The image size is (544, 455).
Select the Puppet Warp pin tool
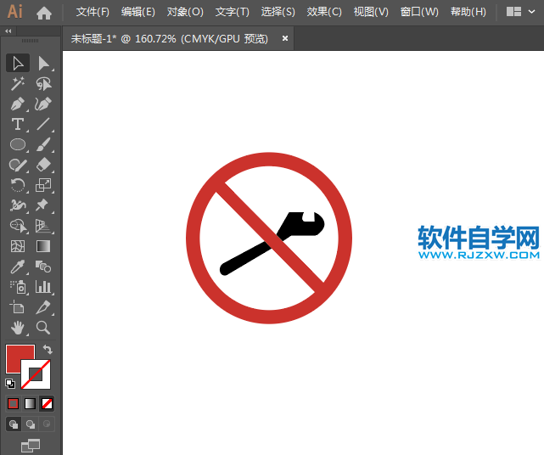(43, 205)
